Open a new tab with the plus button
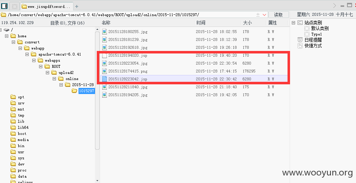 (x=77, y=6)
